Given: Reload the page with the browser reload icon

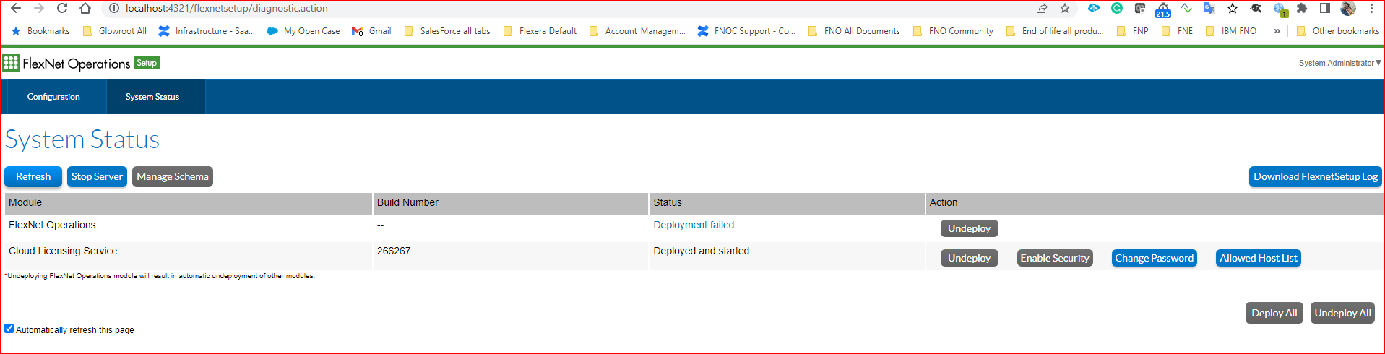Looking at the screenshot, I should [x=62, y=9].
